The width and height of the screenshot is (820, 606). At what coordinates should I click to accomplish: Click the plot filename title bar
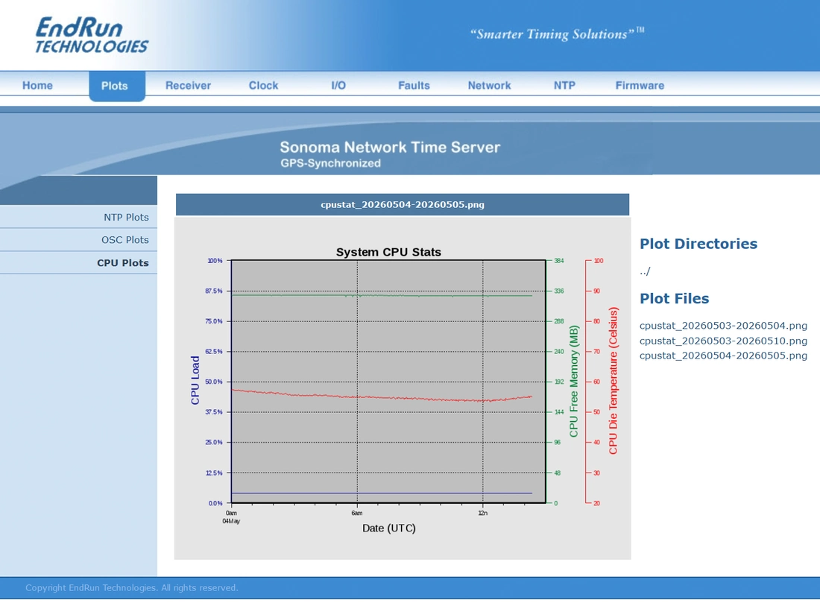pyautogui.click(x=402, y=204)
